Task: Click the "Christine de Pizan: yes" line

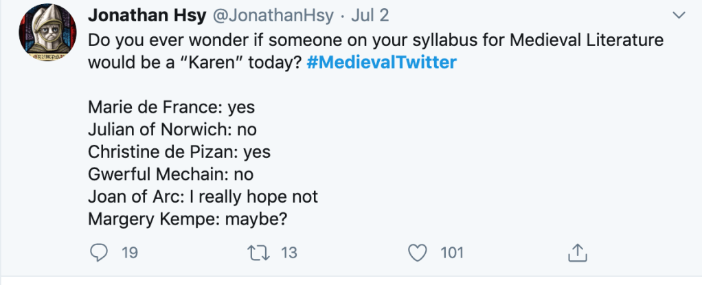Action: coord(184,152)
